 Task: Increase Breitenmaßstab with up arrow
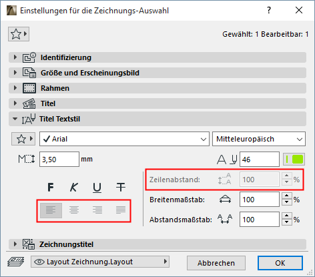click(x=287, y=196)
